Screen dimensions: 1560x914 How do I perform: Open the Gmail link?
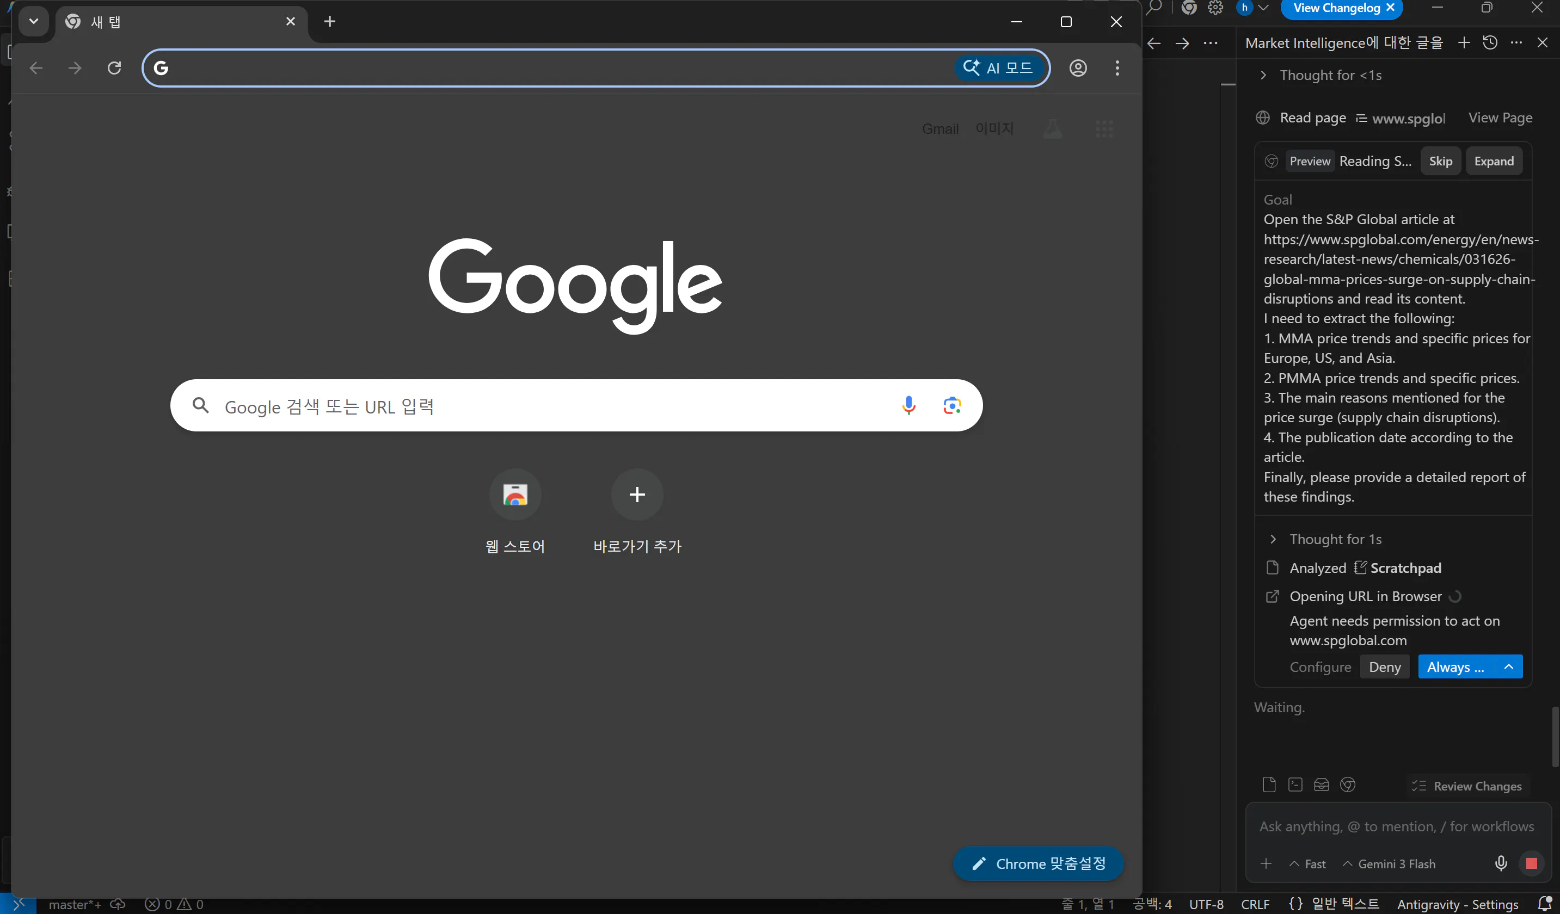941,129
